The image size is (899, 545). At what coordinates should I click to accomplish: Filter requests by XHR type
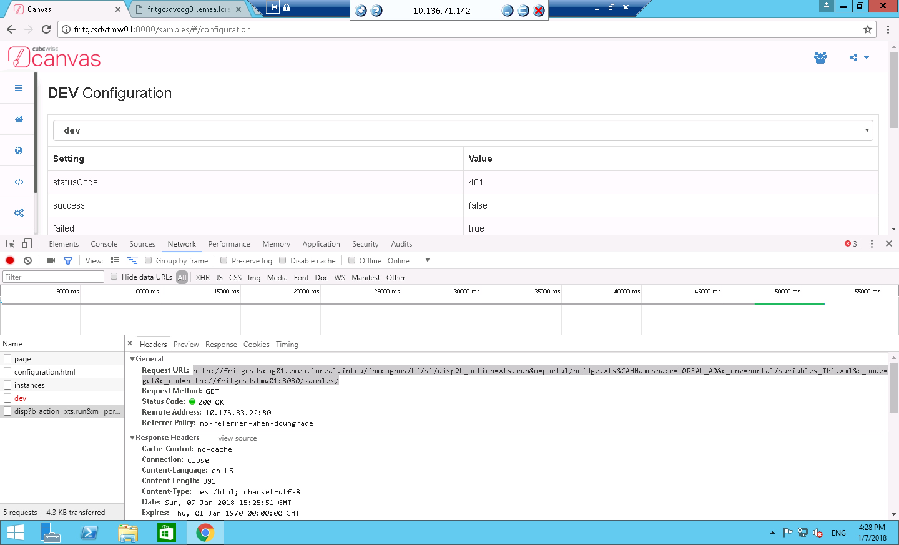click(203, 277)
